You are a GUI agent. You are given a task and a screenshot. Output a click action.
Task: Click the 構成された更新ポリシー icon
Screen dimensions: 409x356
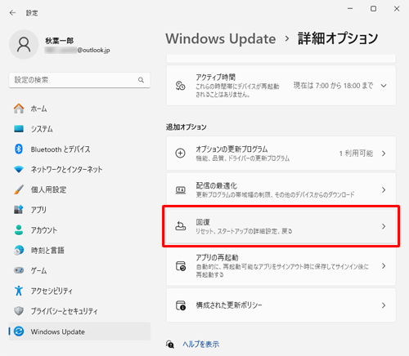181,305
